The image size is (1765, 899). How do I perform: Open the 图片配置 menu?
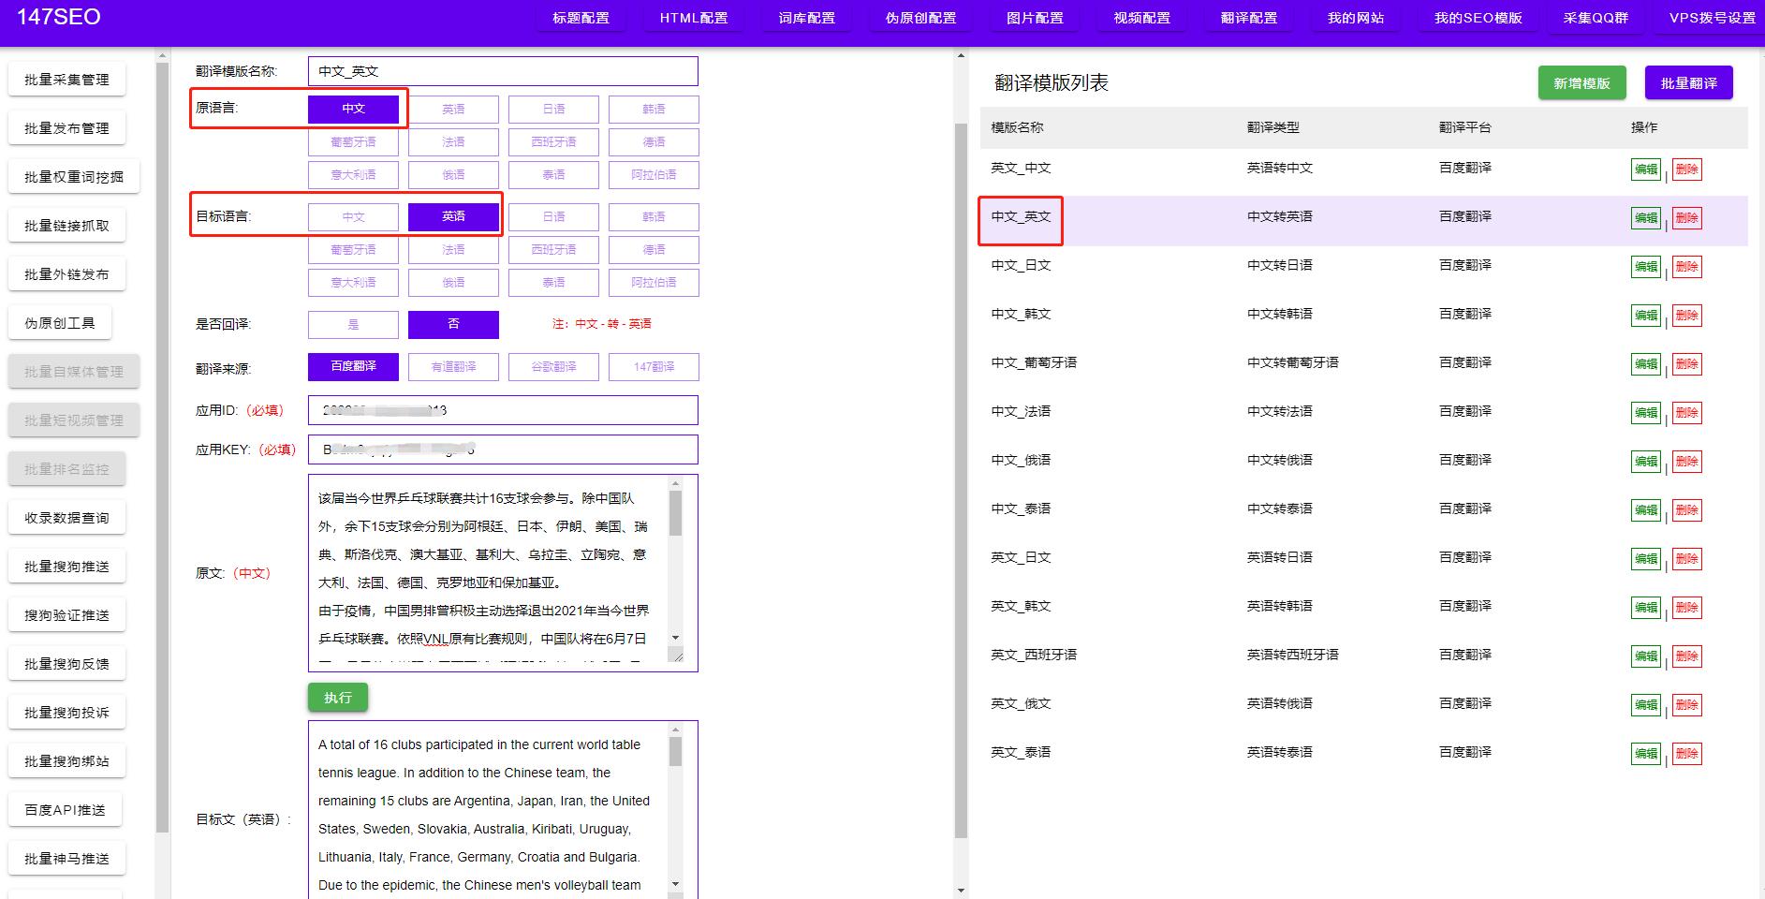pos(1035,17)
